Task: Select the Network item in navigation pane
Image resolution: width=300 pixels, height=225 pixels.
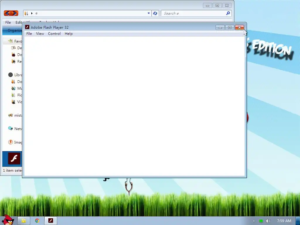Action: (15, 129)
